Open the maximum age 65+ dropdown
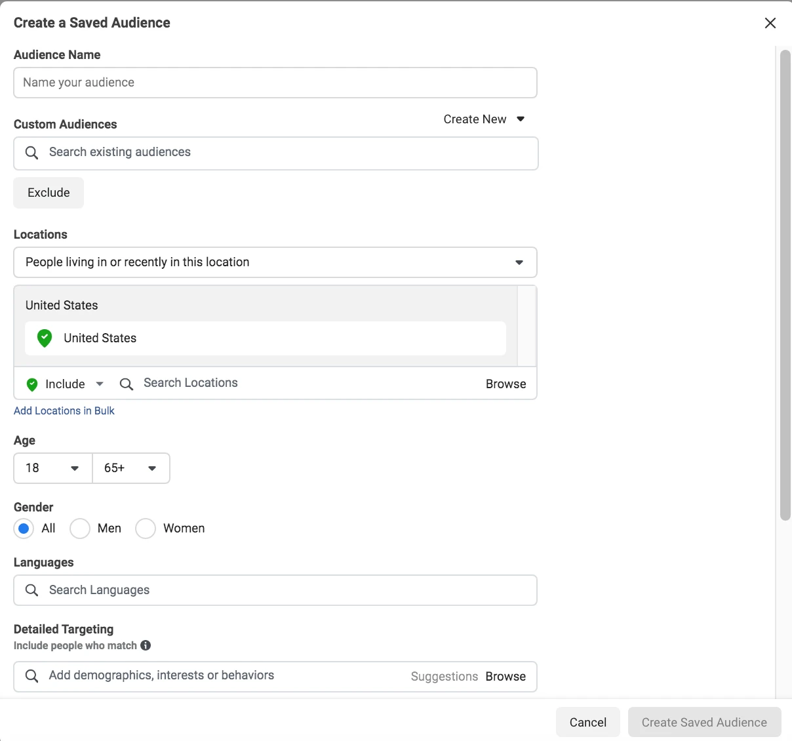Screen dimensions: 792x741 pos(130,468)
